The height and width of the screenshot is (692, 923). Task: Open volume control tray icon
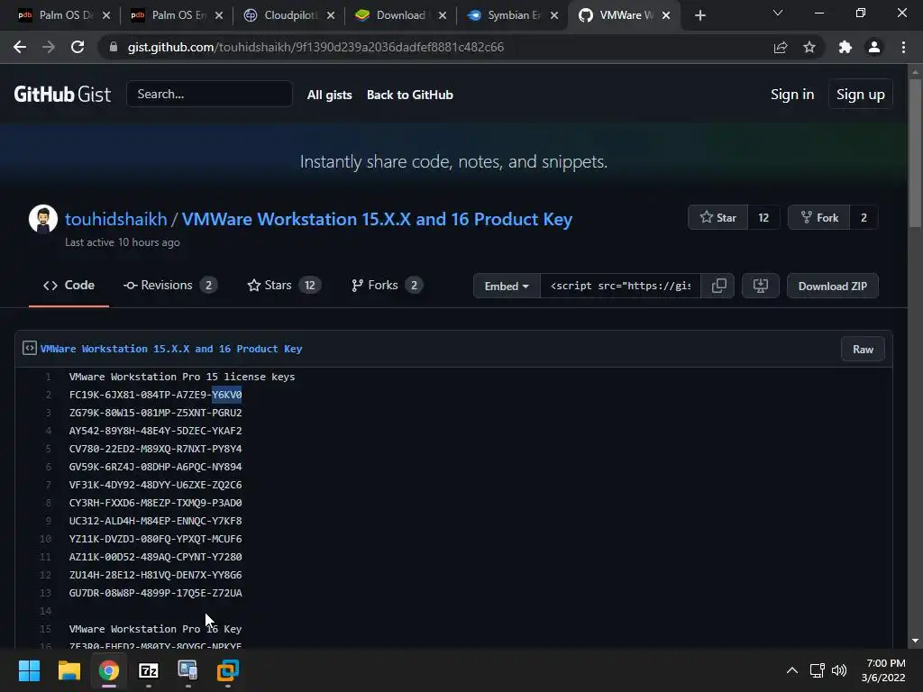pyautogui.click(x=839, y=670)
